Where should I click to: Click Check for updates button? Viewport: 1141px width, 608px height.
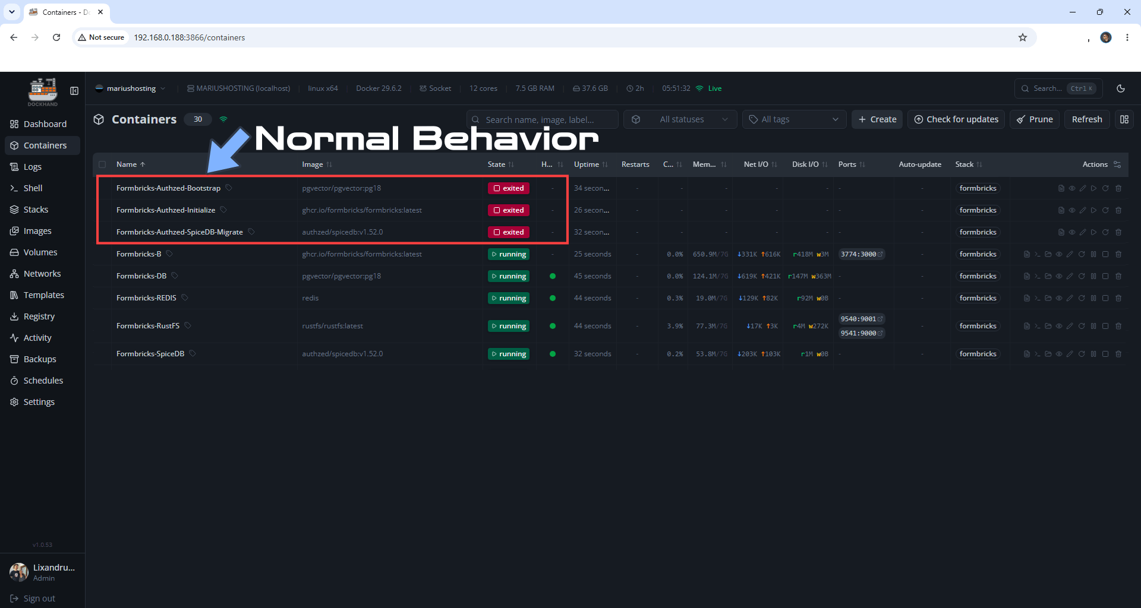tap(956, 119)
